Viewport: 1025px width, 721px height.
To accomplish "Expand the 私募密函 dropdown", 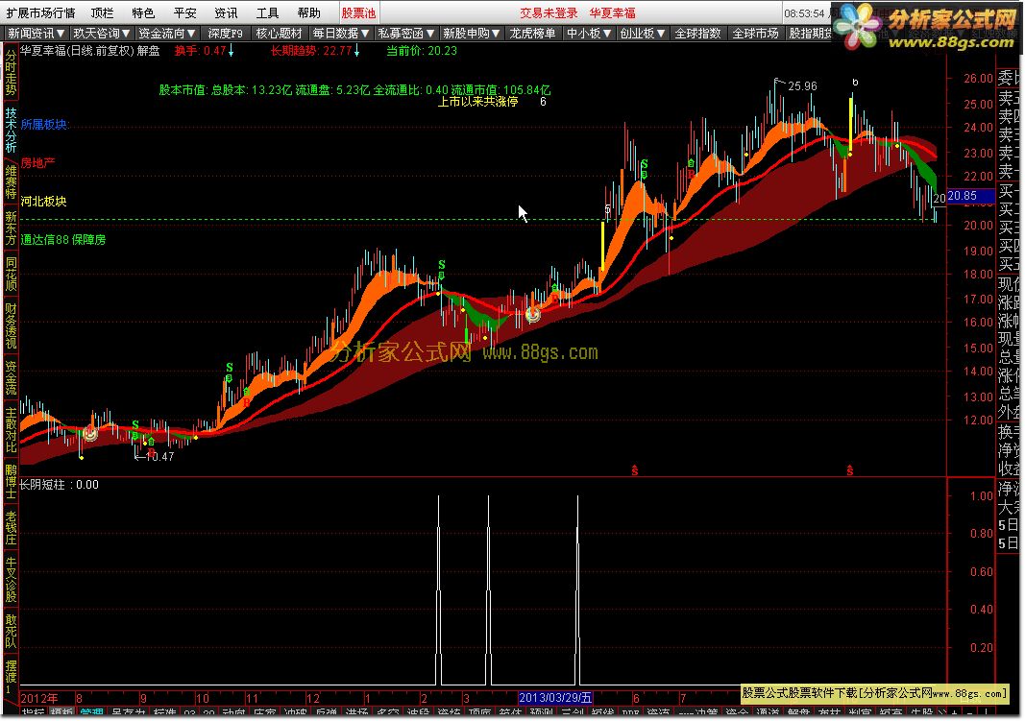I will [406, 34].
